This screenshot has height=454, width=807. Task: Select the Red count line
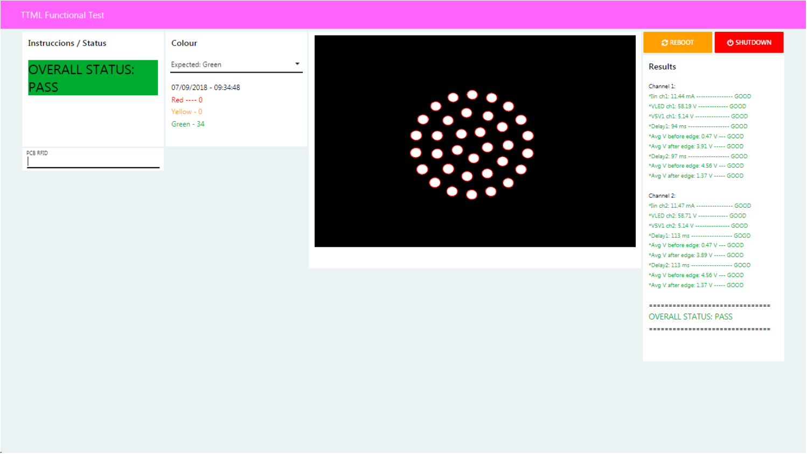187,100
